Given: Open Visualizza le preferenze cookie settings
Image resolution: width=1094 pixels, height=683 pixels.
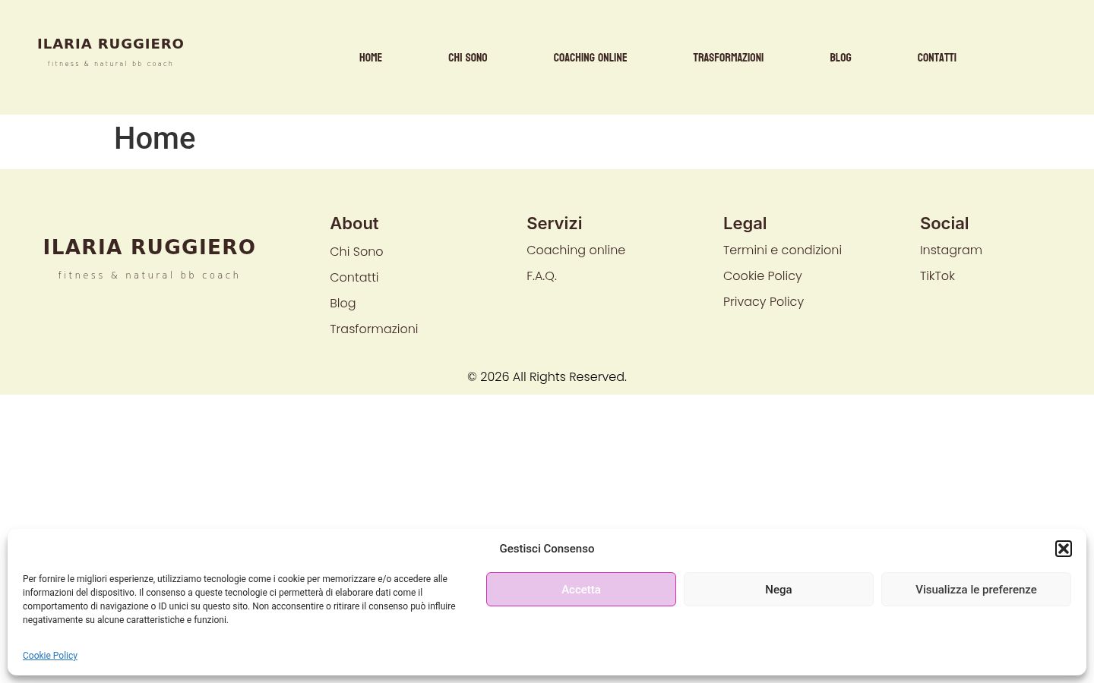Looking at the screenshot, I should click(x=976, y=590).
